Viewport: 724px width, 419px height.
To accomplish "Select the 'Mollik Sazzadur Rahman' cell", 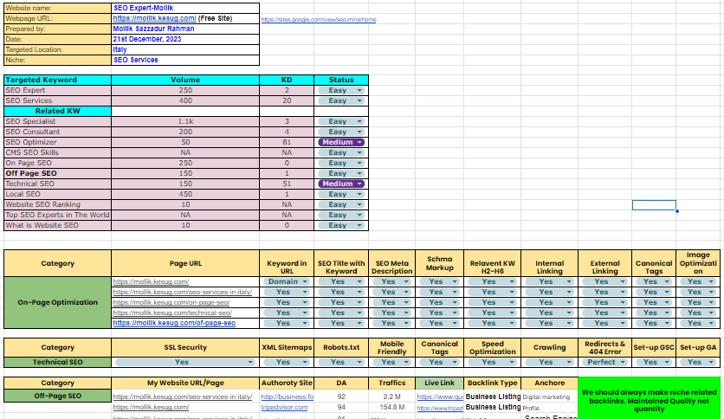I will pos(185,29).
